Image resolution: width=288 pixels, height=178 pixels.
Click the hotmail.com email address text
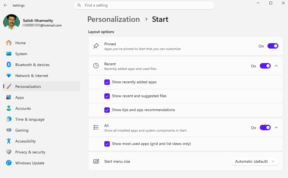click(x=42, y=25)
